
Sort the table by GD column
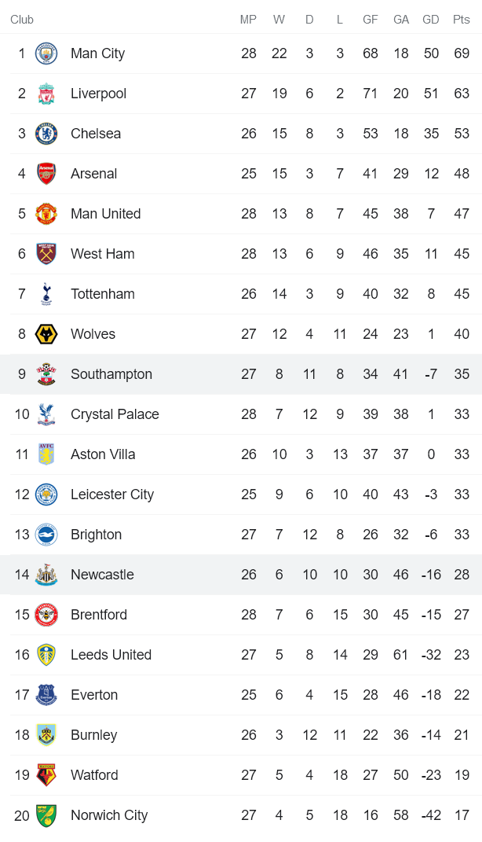click(x=431, y=20)
